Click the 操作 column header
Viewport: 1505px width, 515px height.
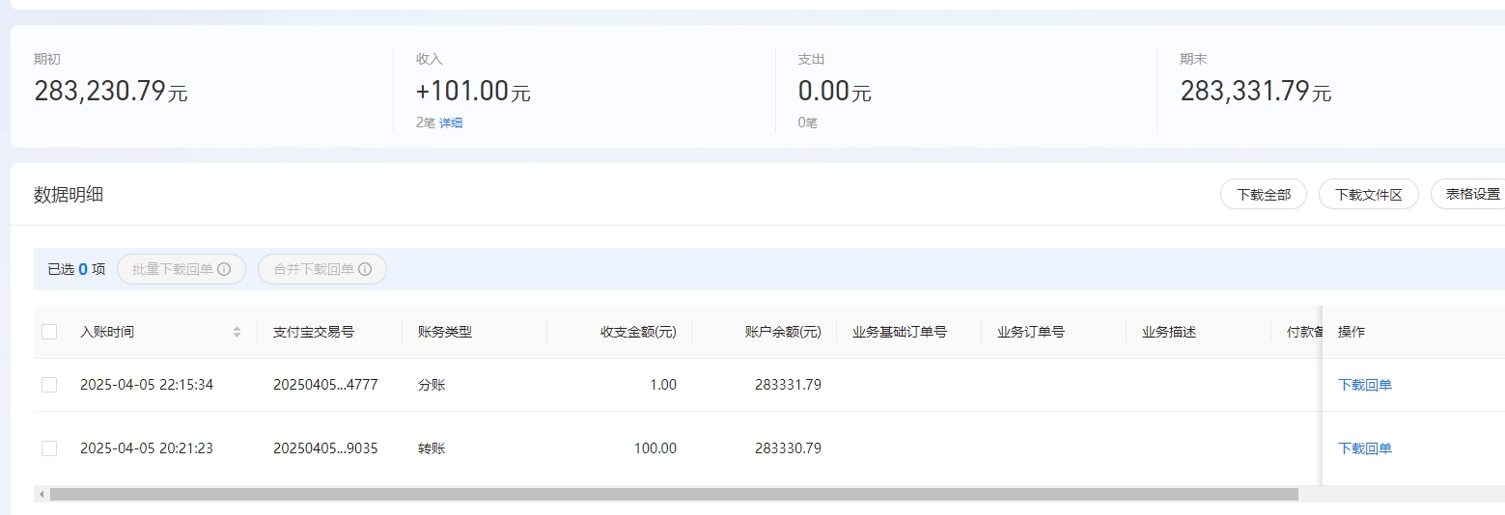coord(1352,332)
